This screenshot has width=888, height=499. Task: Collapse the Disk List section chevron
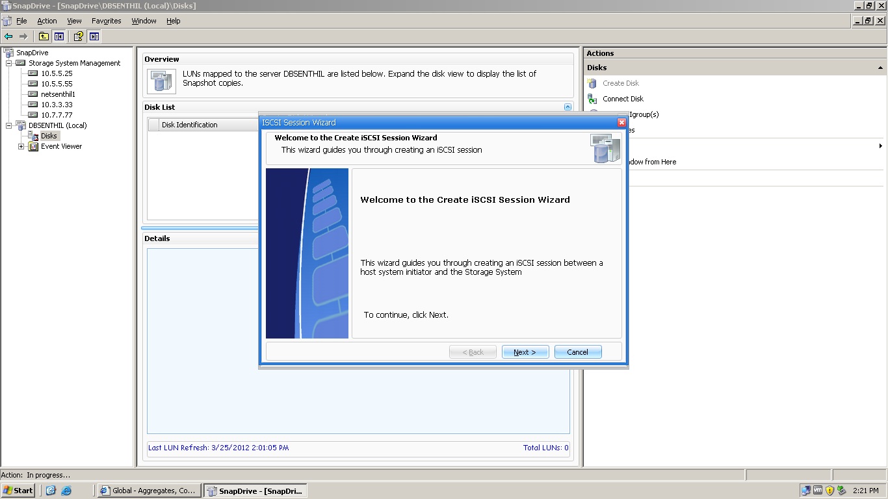[x=568, y=107]
